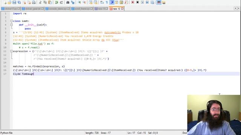The width and height of the screenshot is (241, 135).
Task: Open user defined language dialog icon
Action: [116, 3]
